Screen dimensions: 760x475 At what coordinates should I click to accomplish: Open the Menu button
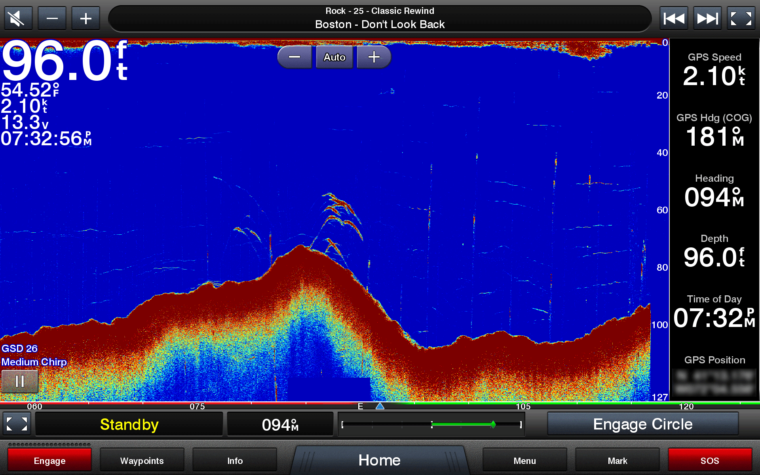524,460
